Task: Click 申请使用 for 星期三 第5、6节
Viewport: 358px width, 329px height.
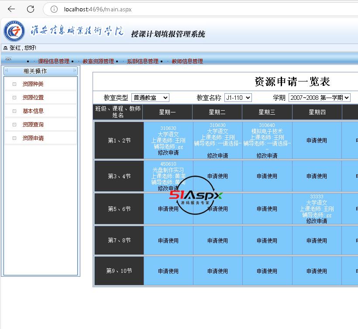Action: (x=267, y=209)
